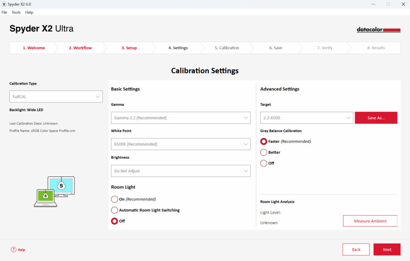410x261 pixels.
Task: Click the dual monitor calibration illustration
Action: 54,192
